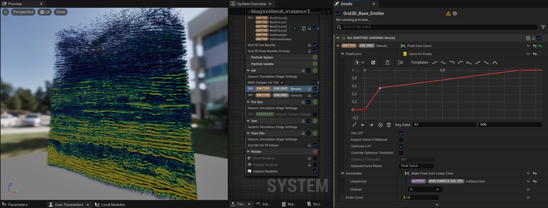Click the Lit view mode button
Screen dimensions: 548x208
45,12
